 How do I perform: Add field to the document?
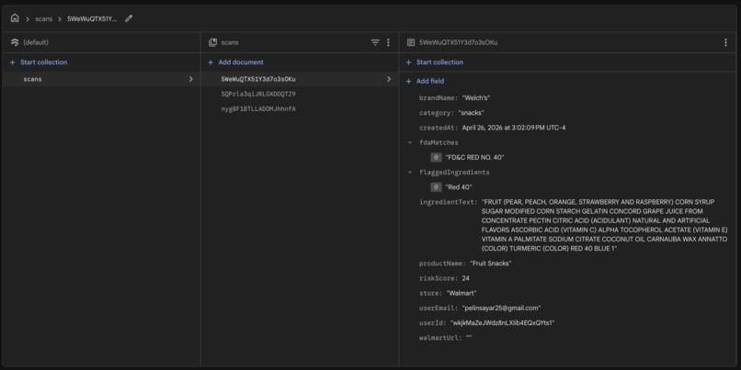[430, 81]
